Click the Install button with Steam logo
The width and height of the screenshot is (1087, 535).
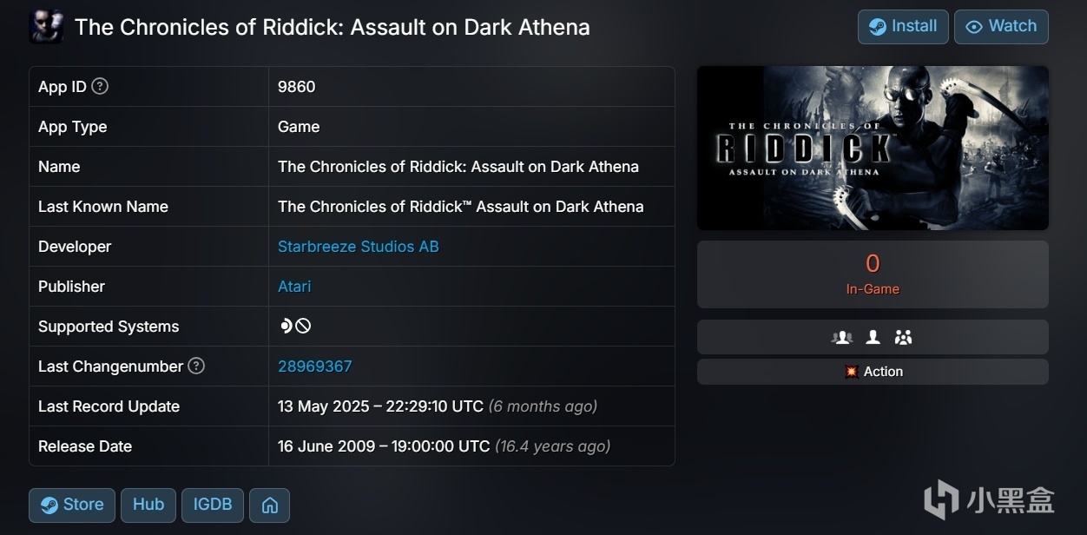pos(902,27)
